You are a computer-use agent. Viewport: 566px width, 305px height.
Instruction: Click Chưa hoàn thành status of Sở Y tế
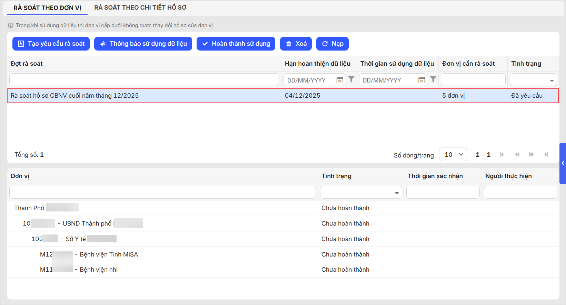[x=345, y=239]
